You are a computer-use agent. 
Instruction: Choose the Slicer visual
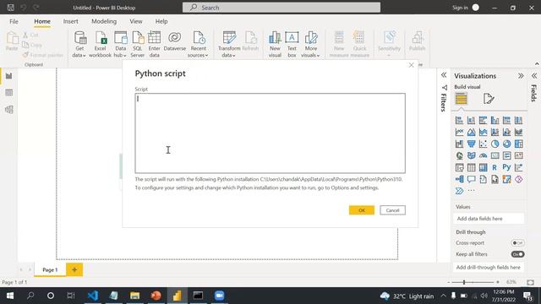click(459, 167)
